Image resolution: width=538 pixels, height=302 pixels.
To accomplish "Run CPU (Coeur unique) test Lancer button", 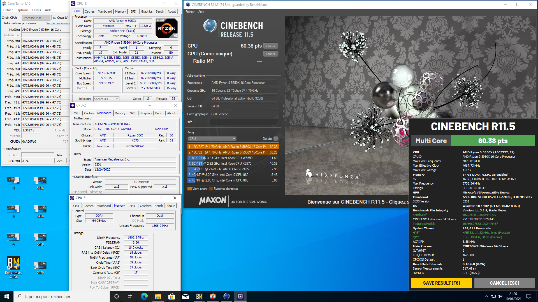I will (x=270, y=54).
